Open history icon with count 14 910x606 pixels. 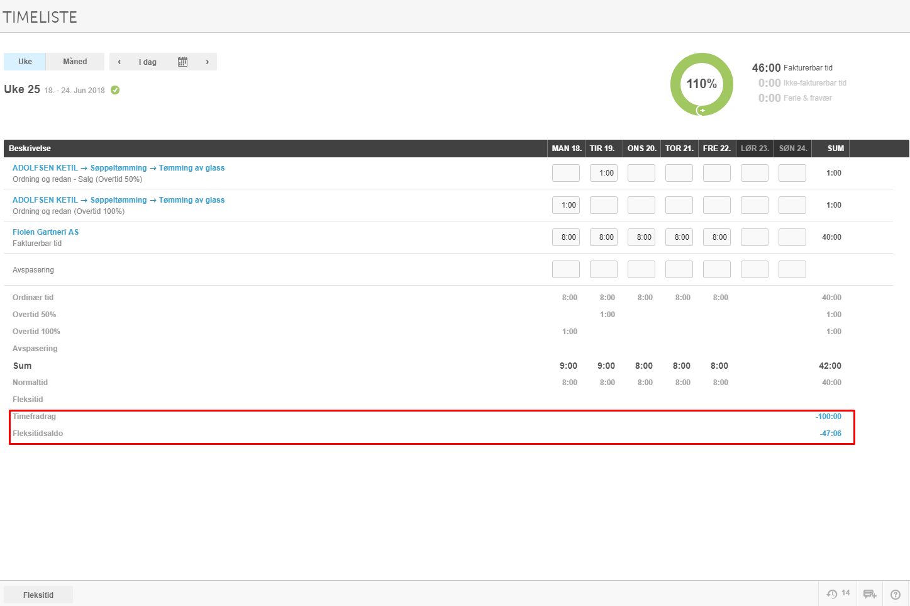838,593
